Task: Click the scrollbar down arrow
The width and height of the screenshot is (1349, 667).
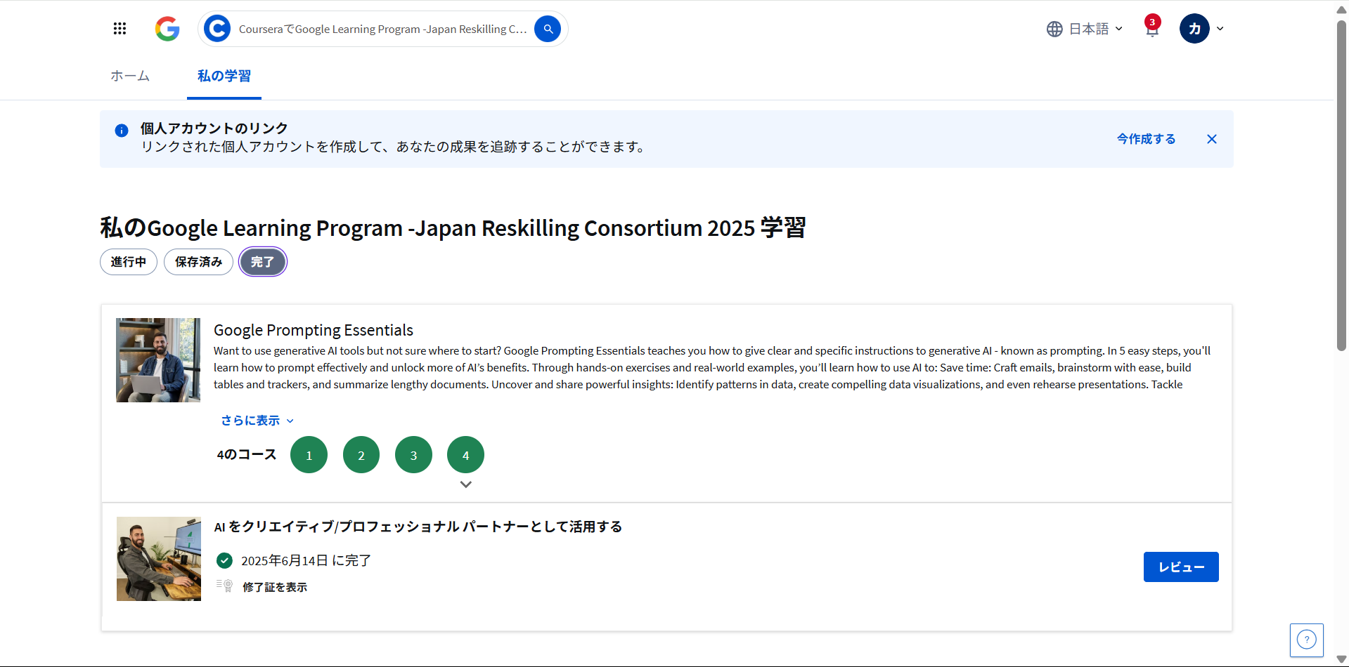Action: pyautogui.click(x=1341, y=659)
